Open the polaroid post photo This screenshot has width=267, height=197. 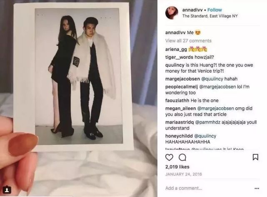(74, 77)
